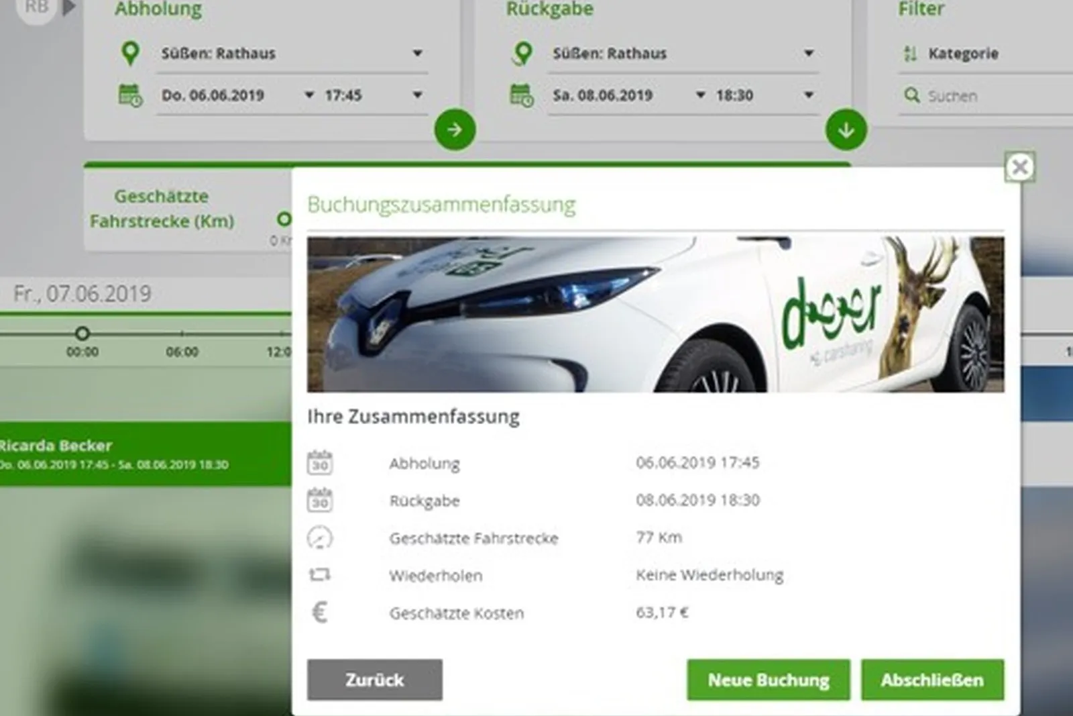
Task: Close the Buchungszusammenfassung dialog
Action: (x=1020, y=166)
